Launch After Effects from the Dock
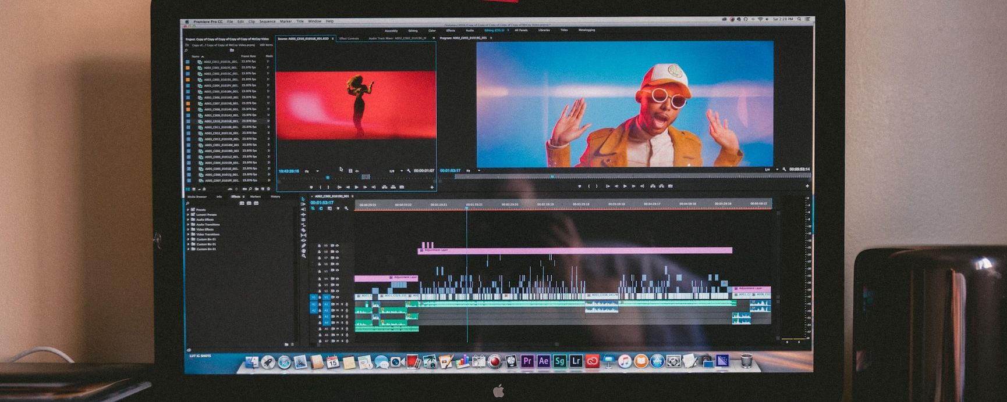 (543, 361)
